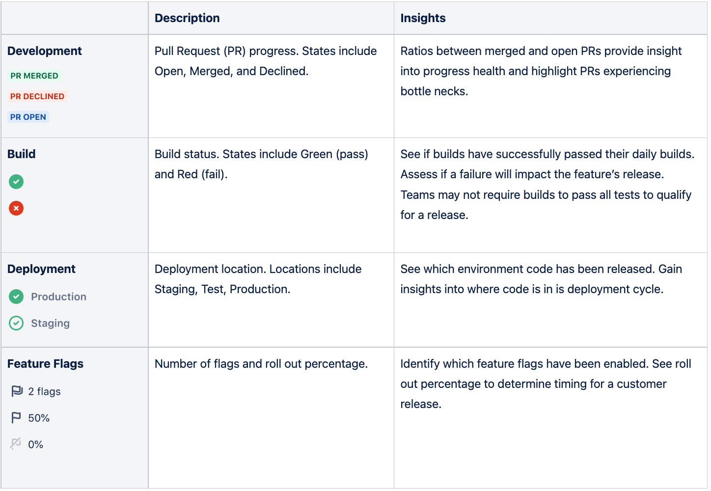Click the green build passed checkmark icon
The image size is (711, 491).
coord(16,182)
